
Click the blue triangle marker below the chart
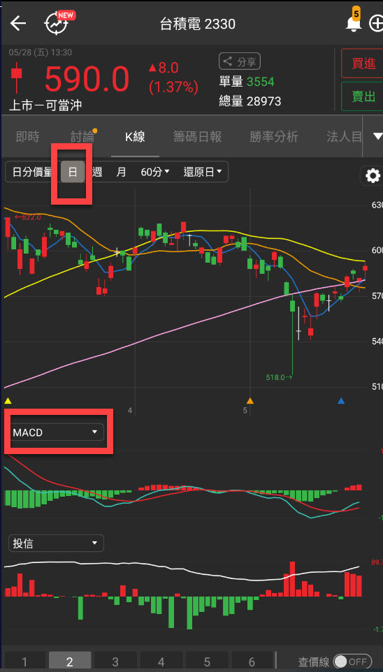pyautogui.click(x=341, y=401)
